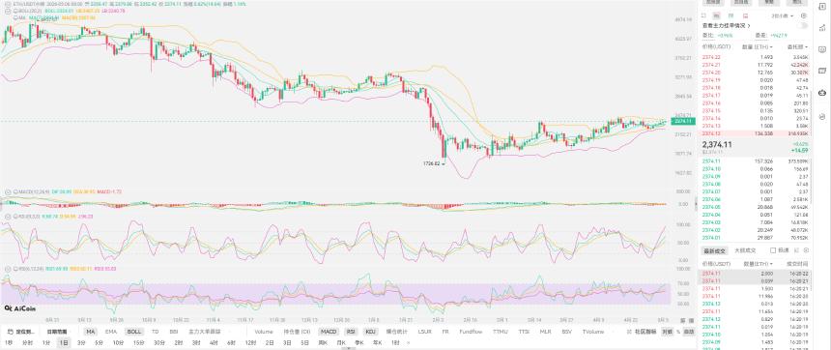Toggle the MACD sub-chart indicator
Viewport: 831px width, 350px height.
(x=328, y=332)
